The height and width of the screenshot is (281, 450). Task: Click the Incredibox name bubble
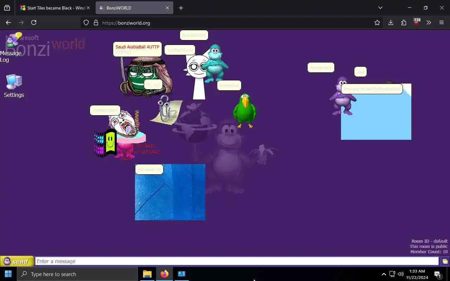[229, 85]
